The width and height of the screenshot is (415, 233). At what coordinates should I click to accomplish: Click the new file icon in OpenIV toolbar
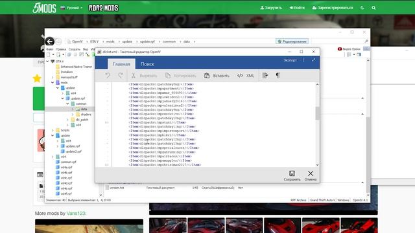pos(49,54)
